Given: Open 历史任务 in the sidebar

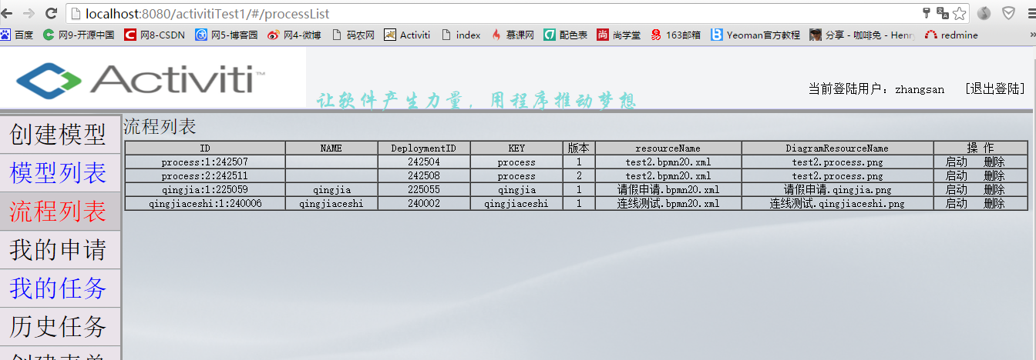Looking at the screenshot, I should [59, 327].
